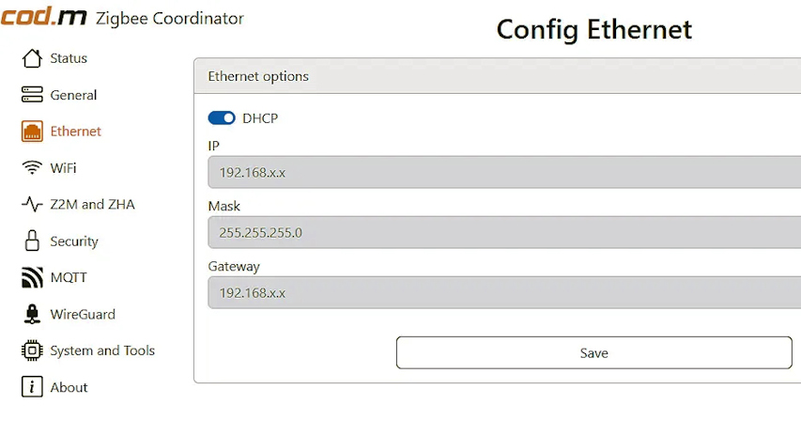
Task: Open Z2M and ZHA pulse icon
Action: (32, 205)
